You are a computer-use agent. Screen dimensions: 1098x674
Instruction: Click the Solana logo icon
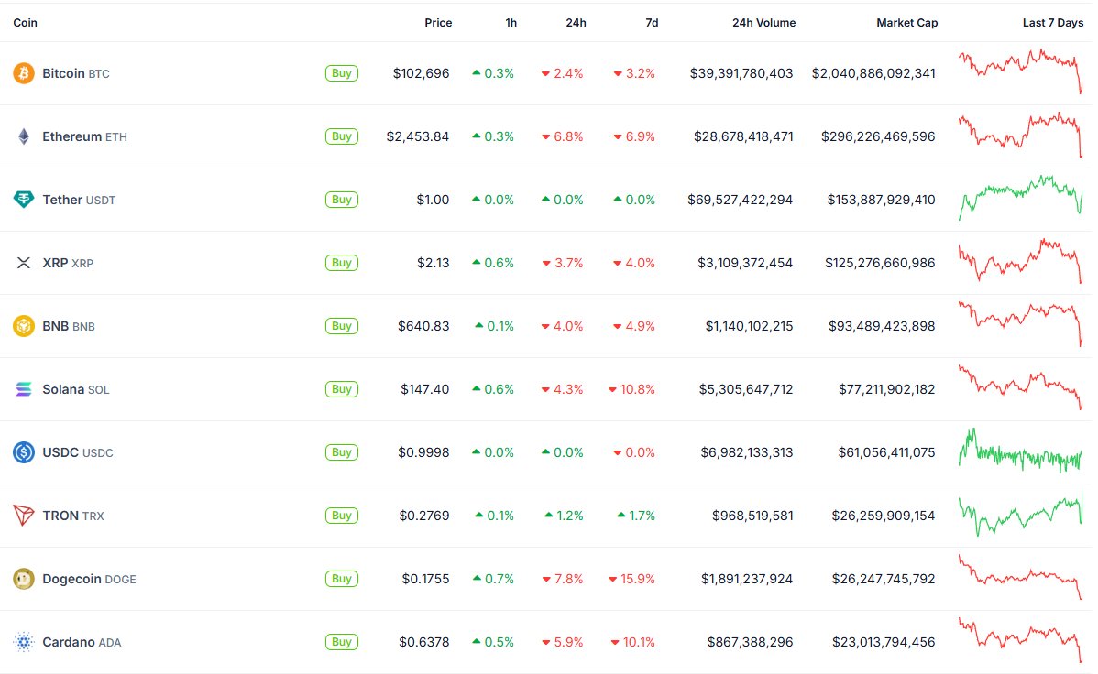pos(24,389)
